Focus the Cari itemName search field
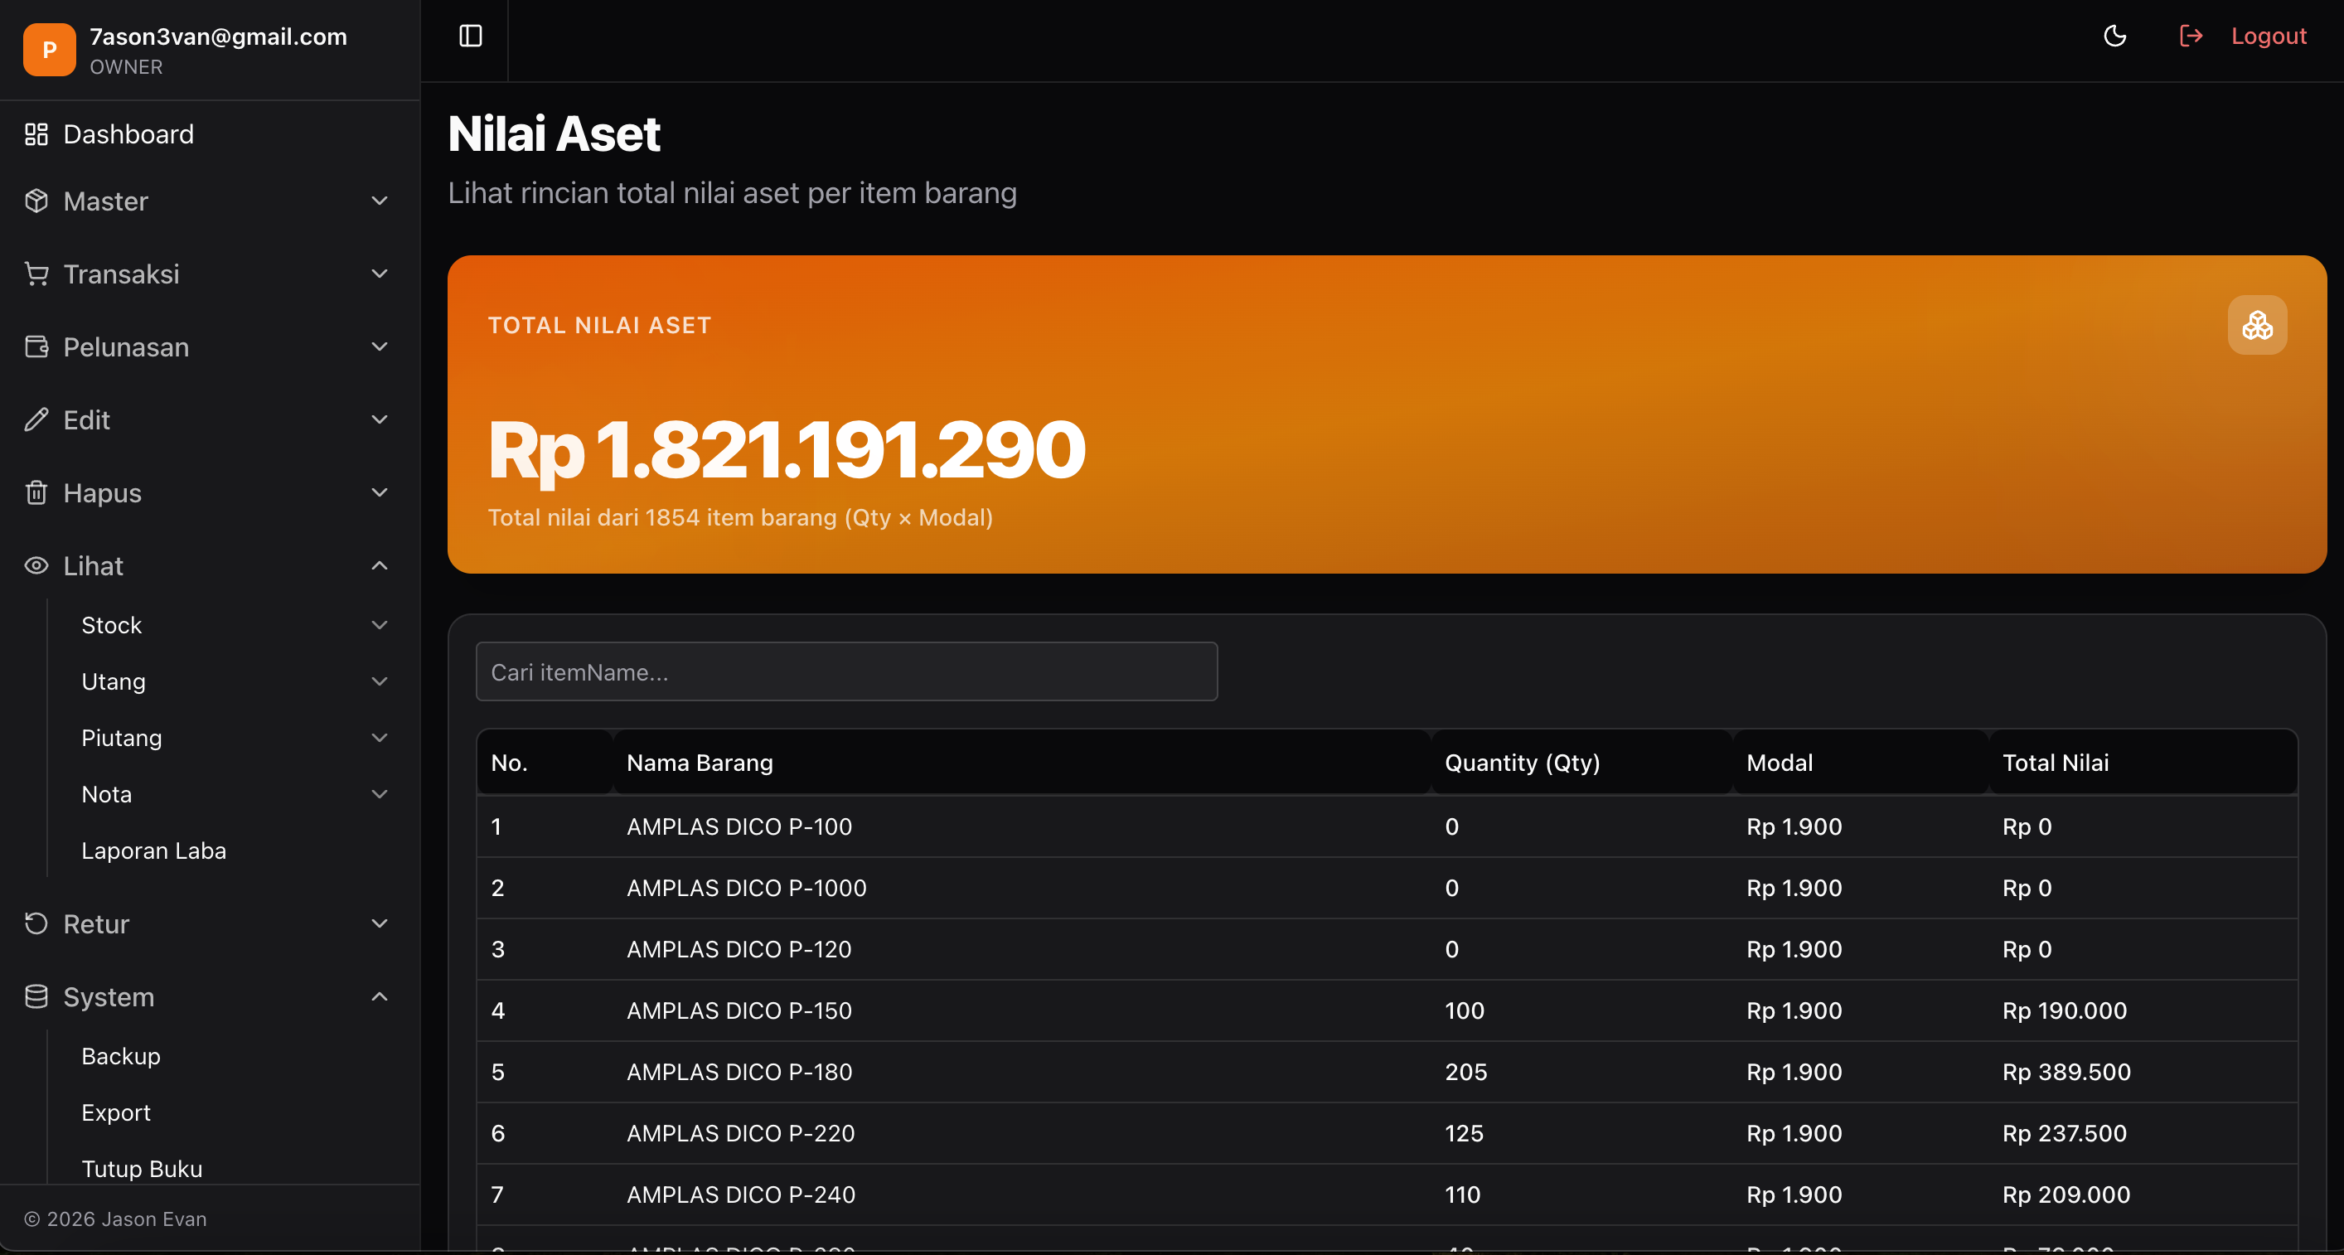The image size is (2344, 1255). tap(846, 672)
